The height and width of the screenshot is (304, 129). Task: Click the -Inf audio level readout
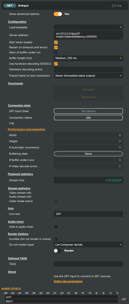click(x=123, y=299)
